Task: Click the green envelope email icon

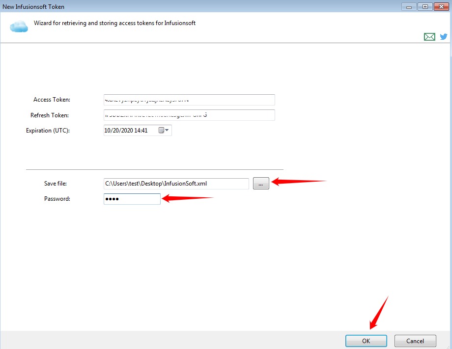Action: click(429, 37)
